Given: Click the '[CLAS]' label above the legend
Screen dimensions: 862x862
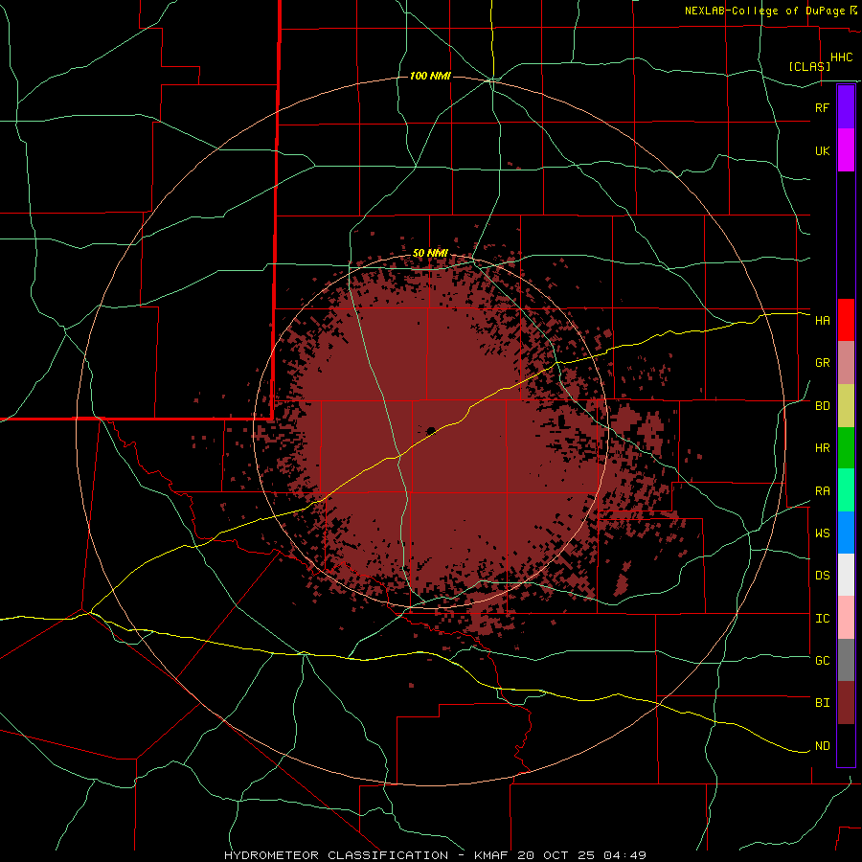Looking at the screenshot, I should pos(809,66).
